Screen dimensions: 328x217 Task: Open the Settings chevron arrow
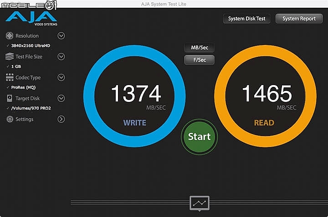[x=61, y=119]
